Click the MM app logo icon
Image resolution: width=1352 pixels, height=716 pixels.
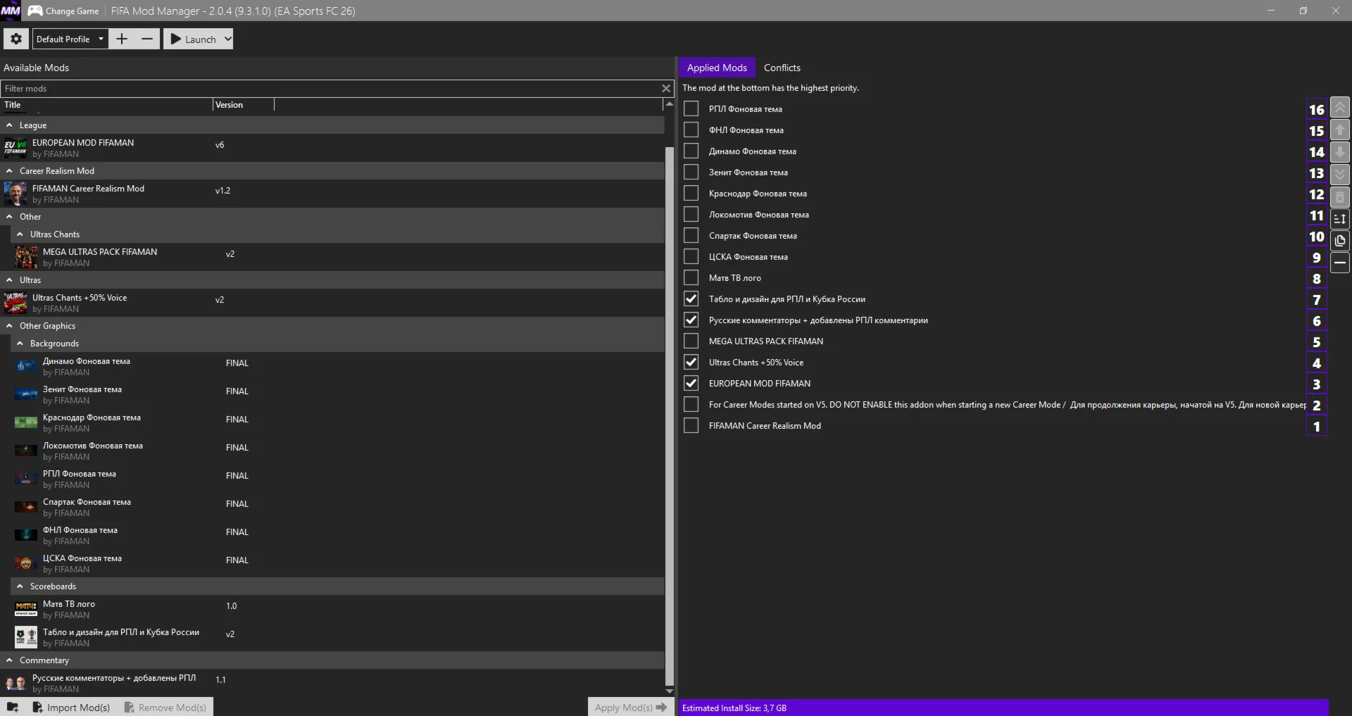pyautogui.click(x=11, y=11)
